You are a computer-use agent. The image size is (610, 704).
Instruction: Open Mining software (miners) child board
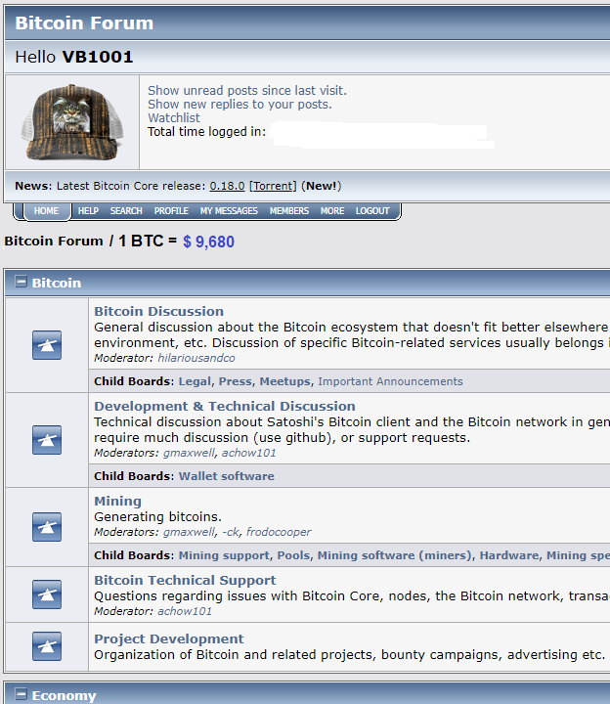395,555
